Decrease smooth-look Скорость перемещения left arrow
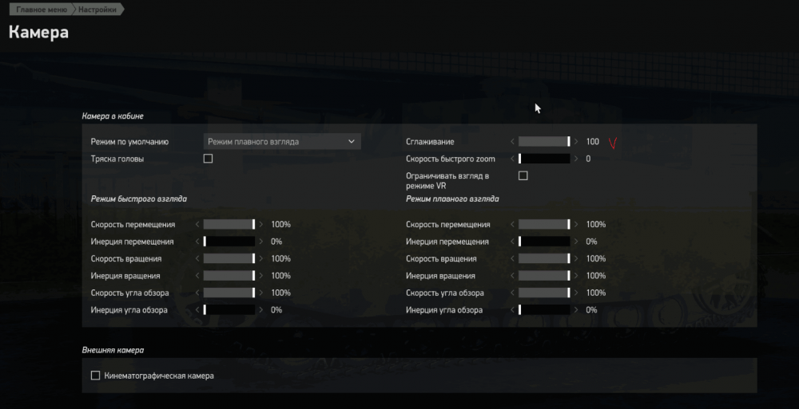 [512, 224]
